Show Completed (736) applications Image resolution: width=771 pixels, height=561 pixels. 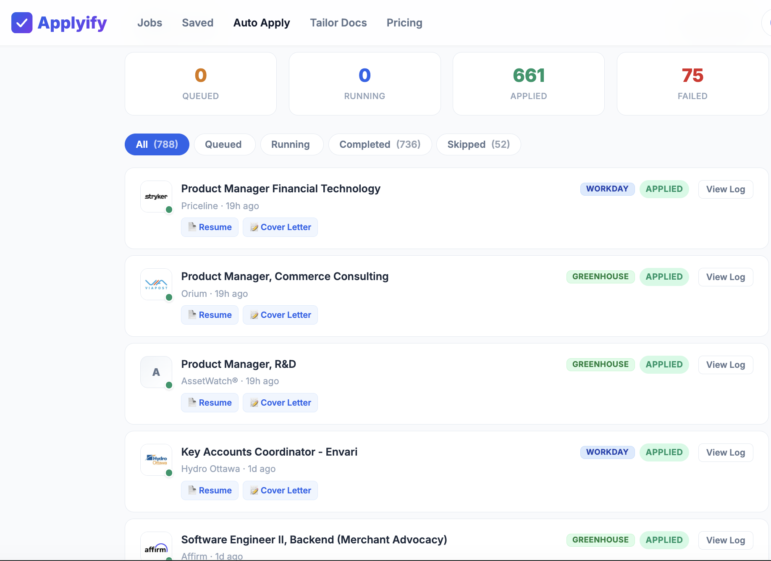(380, 144)
